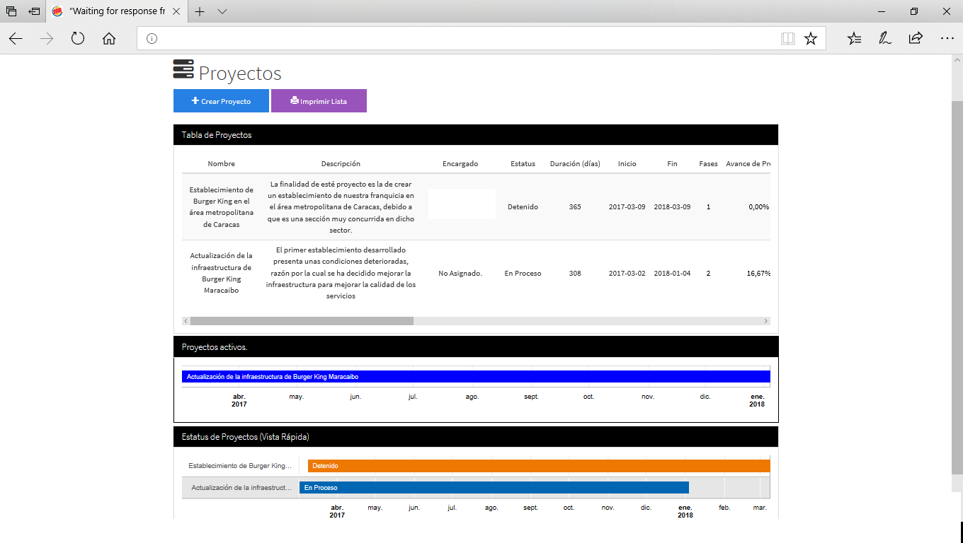Select the 'Waiting for response' browser tab

tap(118, 11)
